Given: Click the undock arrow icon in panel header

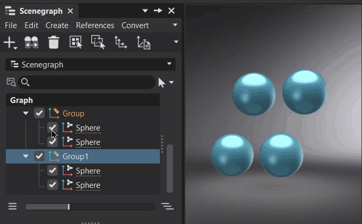Looking at the screenshot, I should (158, 11).
